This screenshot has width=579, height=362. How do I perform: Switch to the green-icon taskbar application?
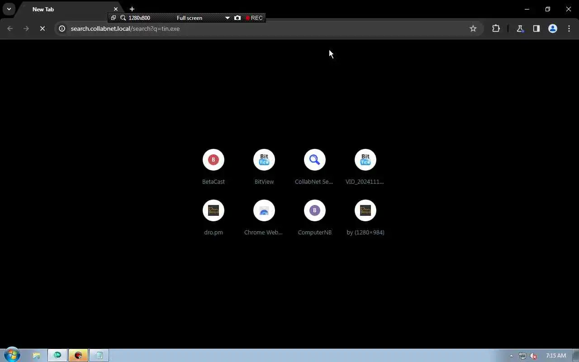[x=57, y=355]
